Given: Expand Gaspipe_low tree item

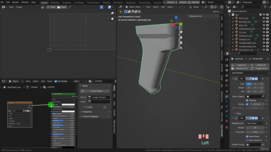Looking at the screenshot, I should (x=233, y=39).
